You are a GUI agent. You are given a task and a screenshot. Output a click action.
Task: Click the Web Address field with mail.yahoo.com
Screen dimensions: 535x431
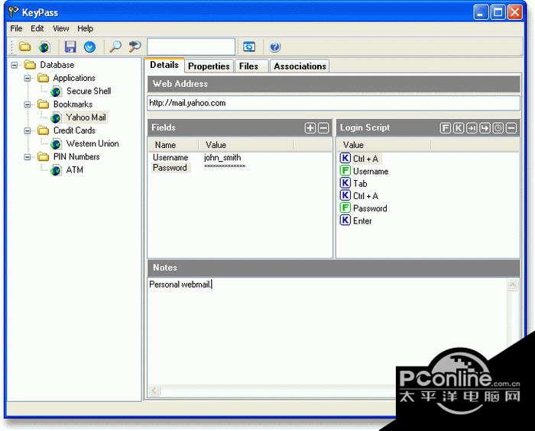(334, 103)
